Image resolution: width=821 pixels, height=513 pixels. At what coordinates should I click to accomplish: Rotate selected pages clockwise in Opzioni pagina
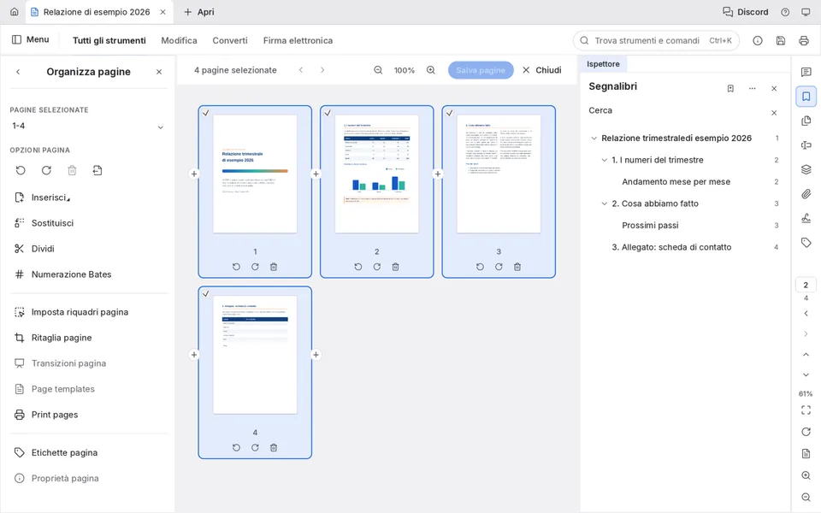point(46,170)
